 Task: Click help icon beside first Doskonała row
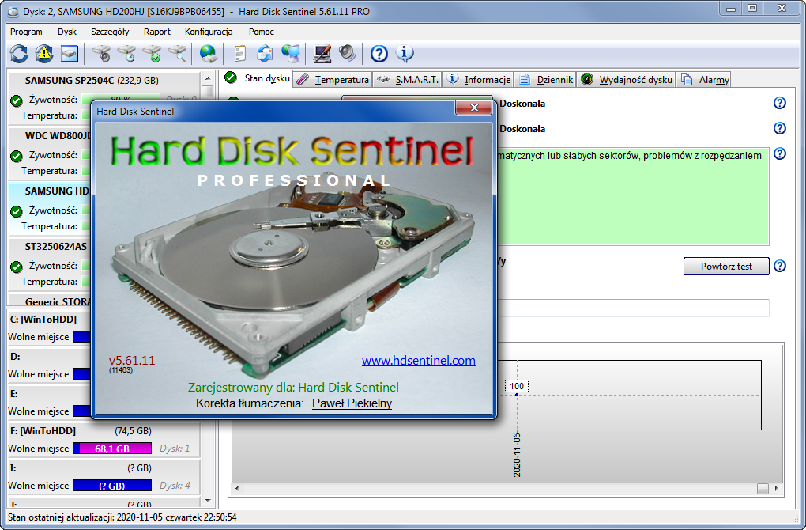click(x=780, y=103)
